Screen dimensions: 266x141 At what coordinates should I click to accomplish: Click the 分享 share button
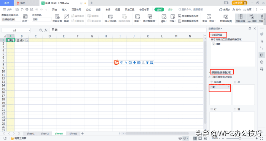(247, 9)
